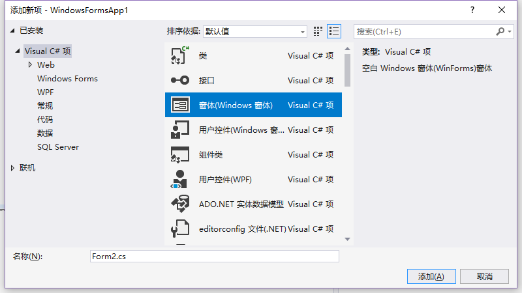Open the 排序依据 默认值 dropdown
The image size is (522, 293).
[x=255, y=31]
